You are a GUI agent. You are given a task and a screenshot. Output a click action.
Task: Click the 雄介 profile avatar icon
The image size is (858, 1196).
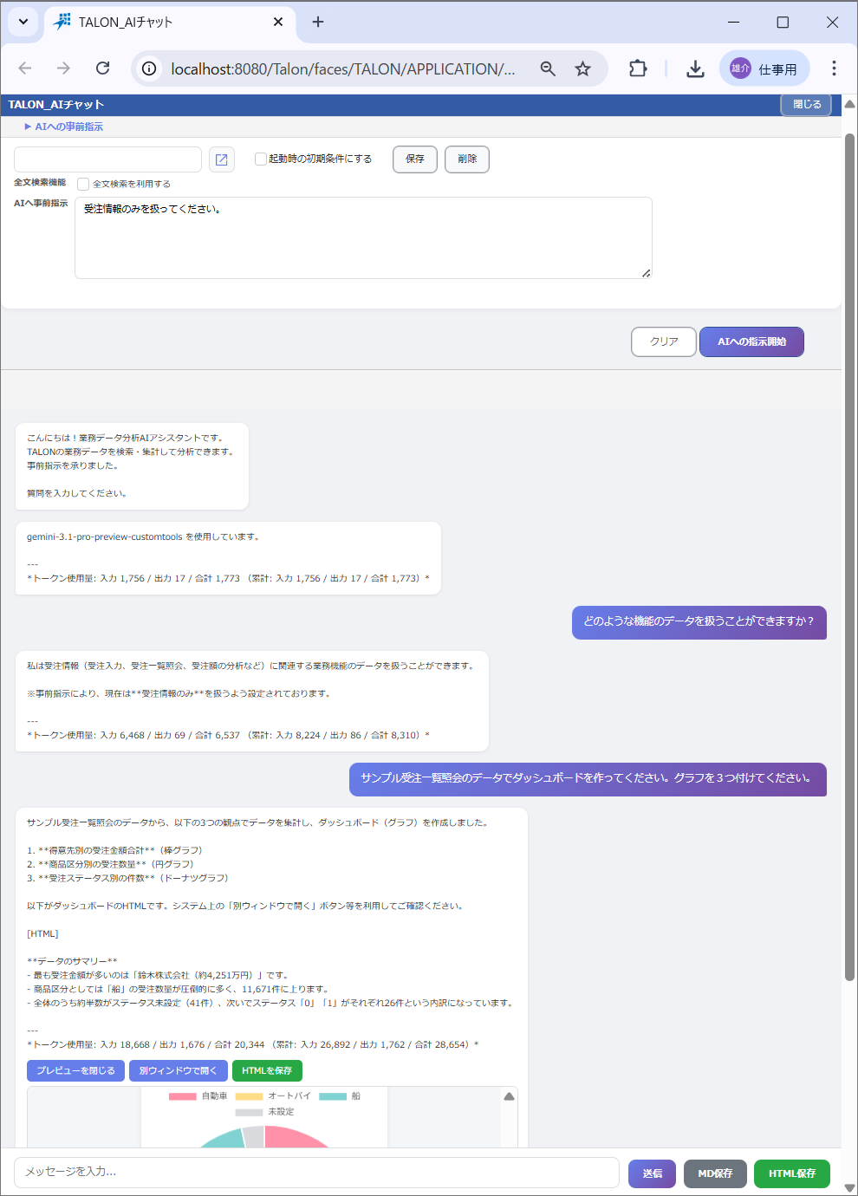(739, 68)
